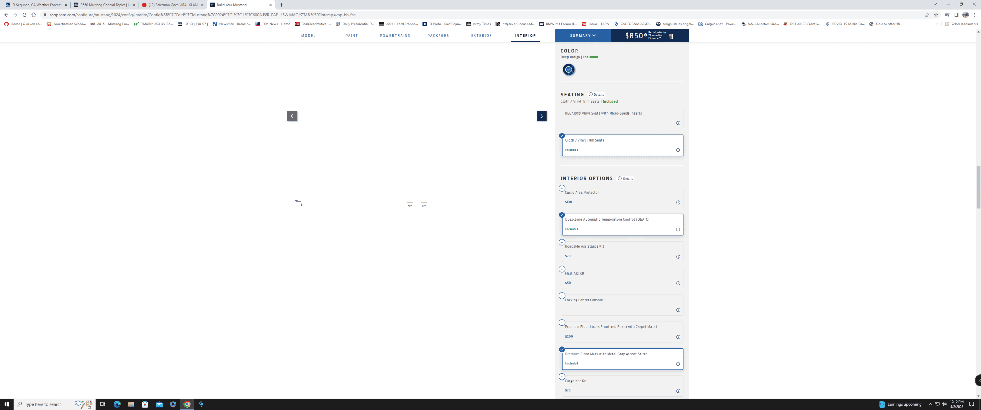
Task: Open the FOX News - Home bookmark
Action: (273, 24)
